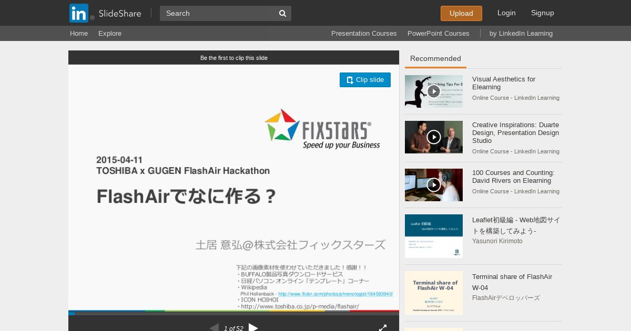Enter fullscreen with the expand icon
631x331 pixels.
pos(383,328)
